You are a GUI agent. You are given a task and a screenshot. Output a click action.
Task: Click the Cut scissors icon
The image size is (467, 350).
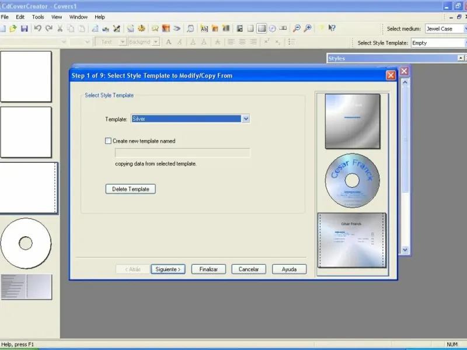click(x=60, y=29)
